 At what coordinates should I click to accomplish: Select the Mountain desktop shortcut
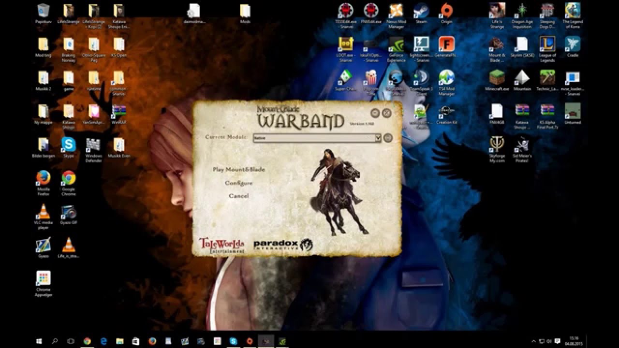pyautogui.click(x=522, y=80)
